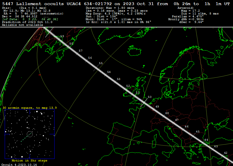Click the blue tick on chart's right edge
This screenshot has height=166, width=233.
(52, 134)
